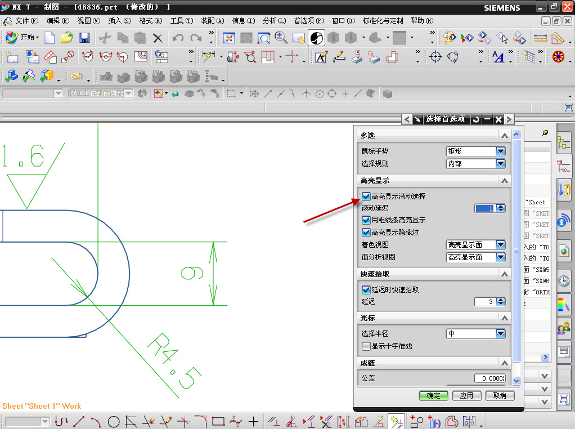Screen dimensions: 575x429
Task: Open the 面分析视图 dropdown
Action: pos(476,257)
